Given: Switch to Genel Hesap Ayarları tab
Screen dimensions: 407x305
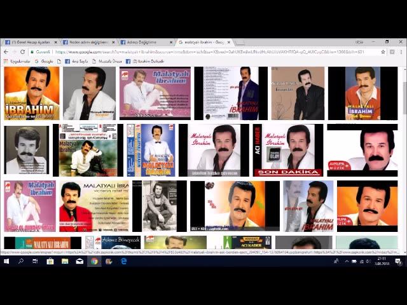Looking at the screenshot, I should point(31,42).
